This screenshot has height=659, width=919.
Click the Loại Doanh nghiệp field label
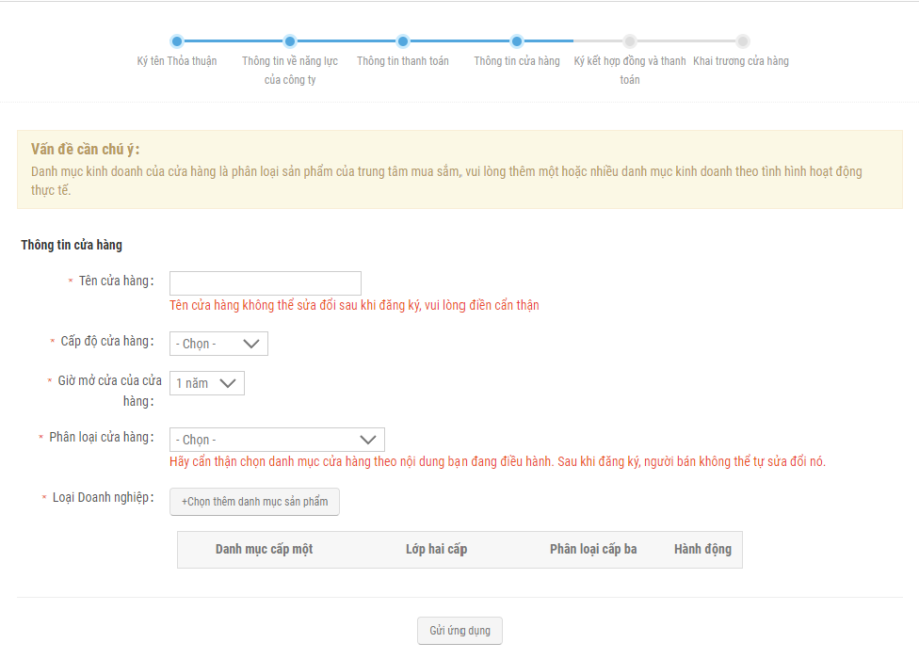click(x=103, y=498)
